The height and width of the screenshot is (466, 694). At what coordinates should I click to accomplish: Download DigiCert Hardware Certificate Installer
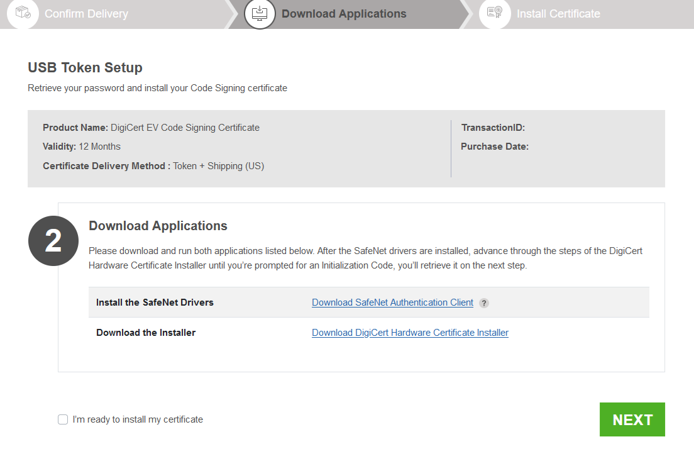pyautogui.click(x=410, y=333)
